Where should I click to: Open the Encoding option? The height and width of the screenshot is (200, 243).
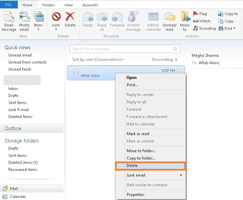coord(204,28)
